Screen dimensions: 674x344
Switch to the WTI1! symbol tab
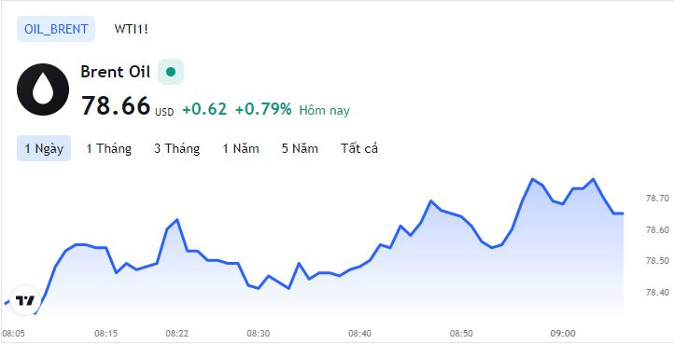pos(131,29)
